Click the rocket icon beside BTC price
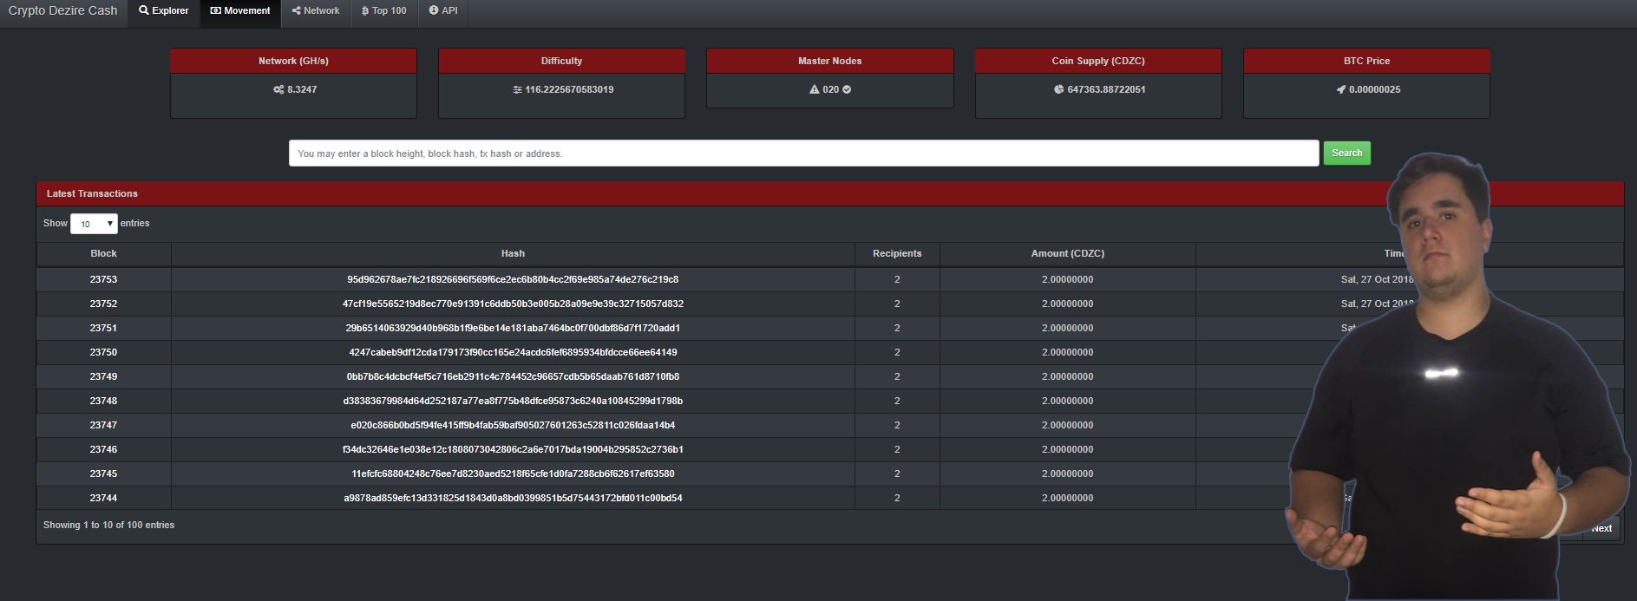This screenshot has height=601, width=1637. pyautogui.click(x=1341, y=89)
